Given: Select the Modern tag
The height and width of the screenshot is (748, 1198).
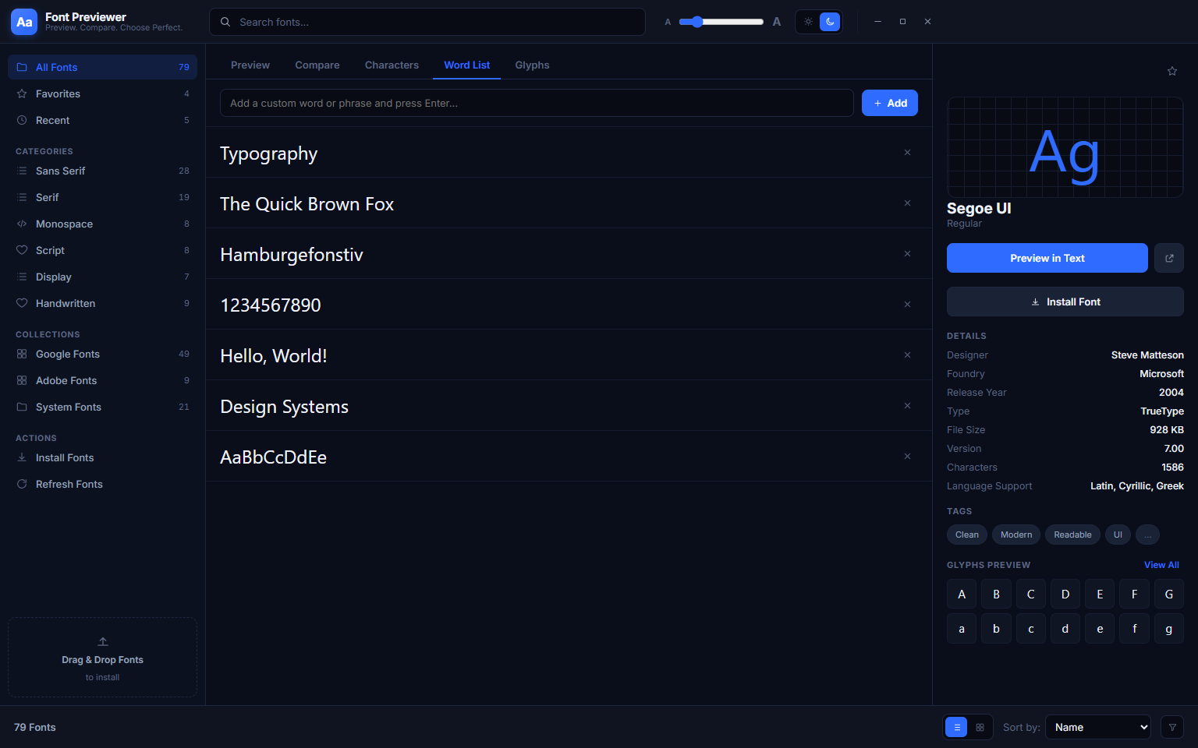Looking at the screenshot, I should coord(1016,535).
